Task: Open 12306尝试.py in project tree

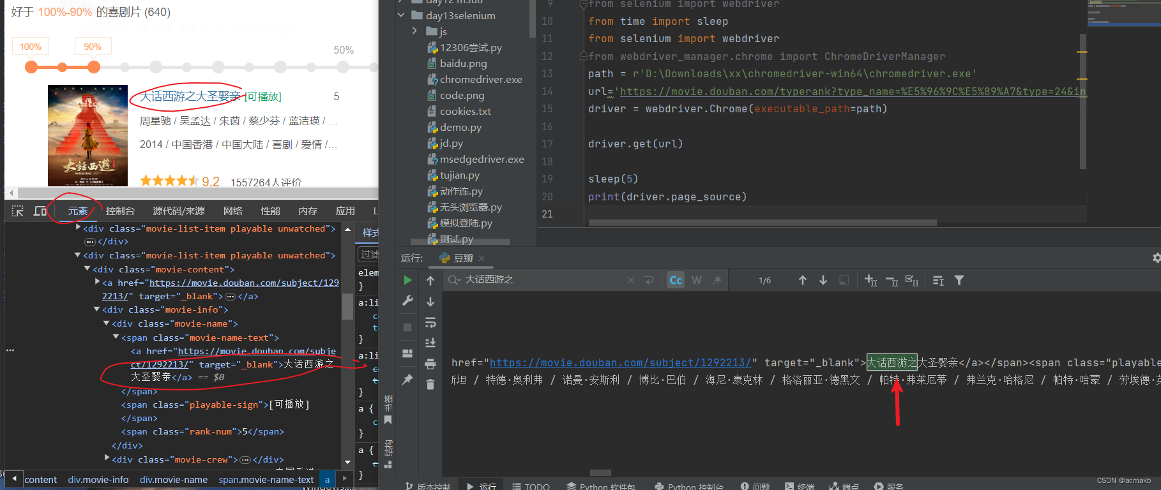Action: click(464, 47)
